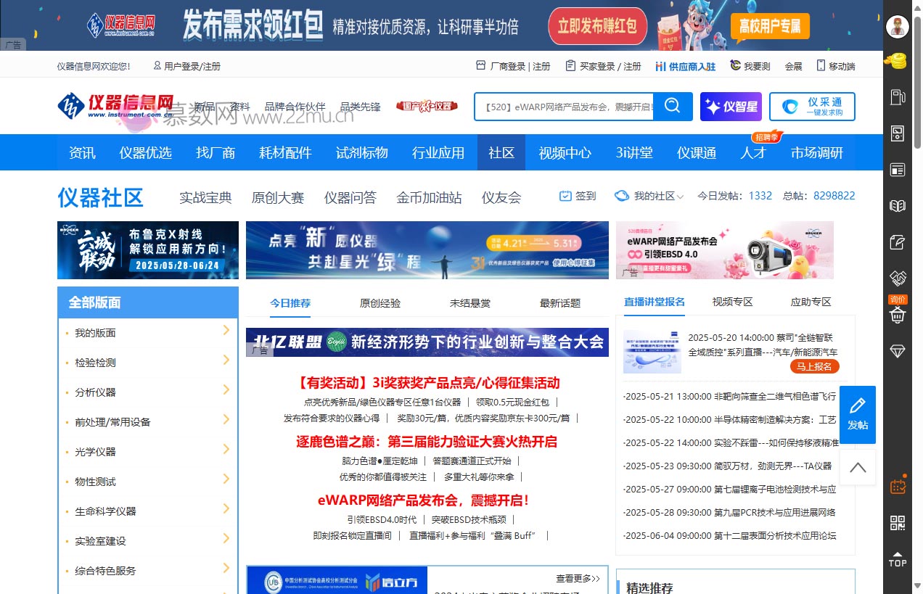This screenshot has height=594, width=923.
Task: Click the 签到 sign-in calendar icon
Action: 565,195
